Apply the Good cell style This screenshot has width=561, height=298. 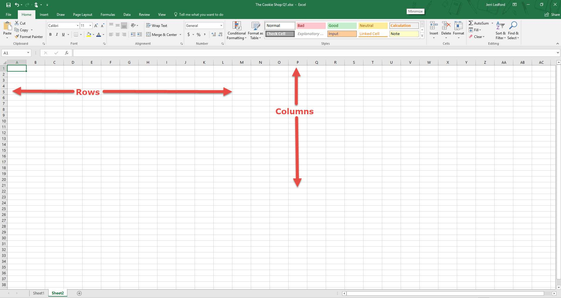341,25
